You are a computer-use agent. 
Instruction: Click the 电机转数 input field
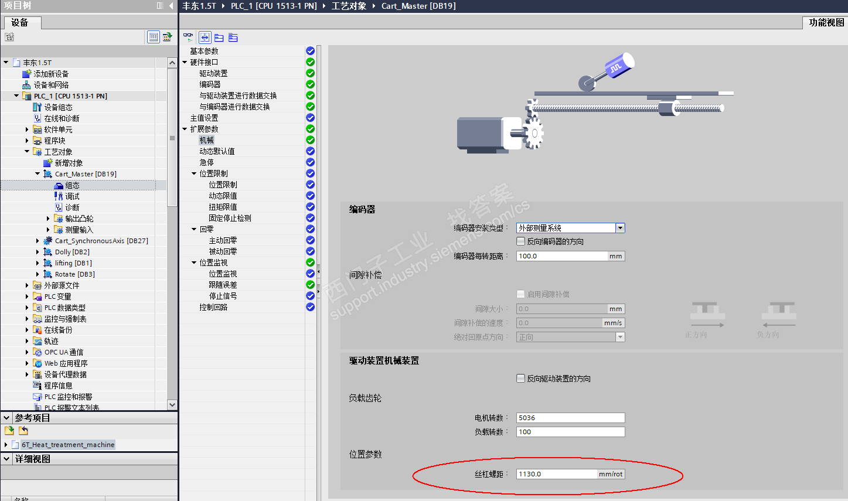pos(570,418)
